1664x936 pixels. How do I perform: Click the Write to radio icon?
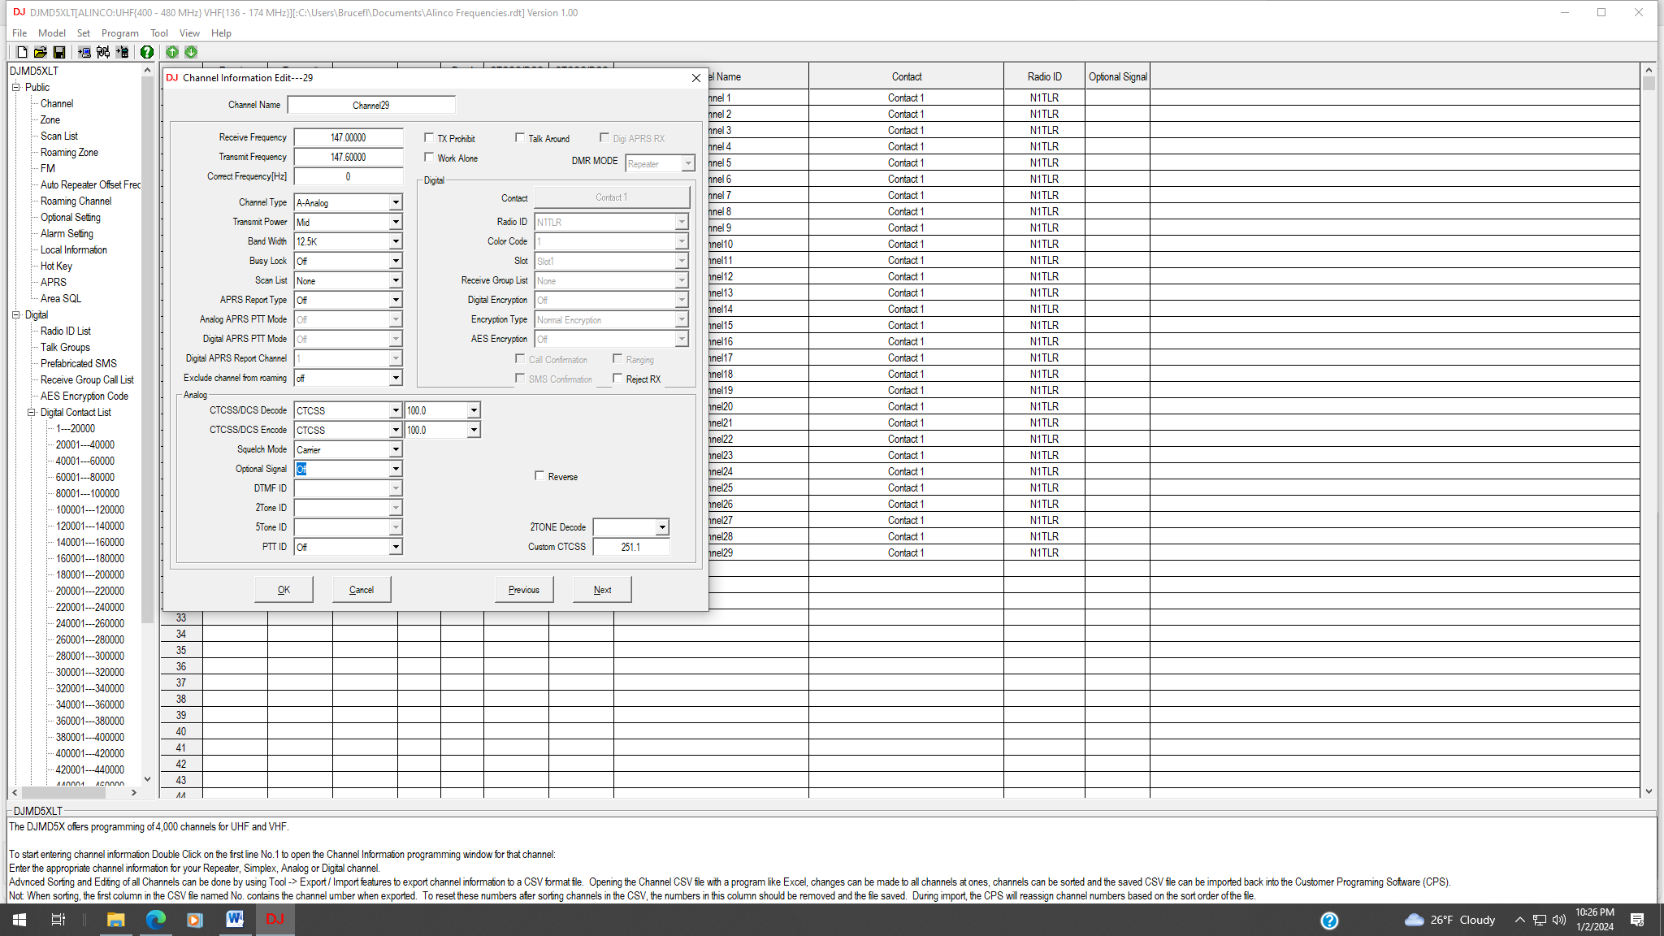point(122,52)
